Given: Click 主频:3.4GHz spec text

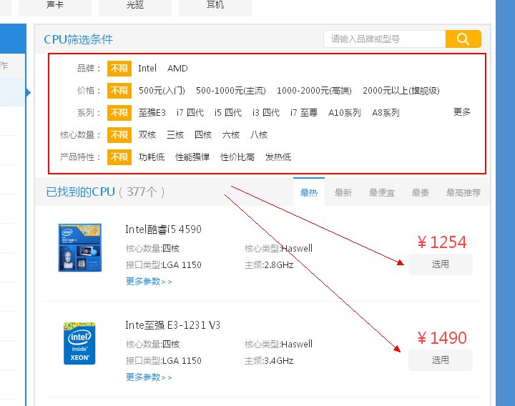Looking at the screenshot, I should coord(269,361).
